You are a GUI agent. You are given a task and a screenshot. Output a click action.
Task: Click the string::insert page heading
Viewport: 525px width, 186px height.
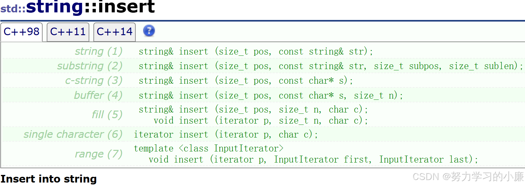pos(90,7)
